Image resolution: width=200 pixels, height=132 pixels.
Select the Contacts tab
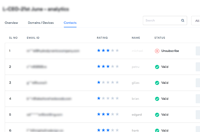tap(70, 23)
